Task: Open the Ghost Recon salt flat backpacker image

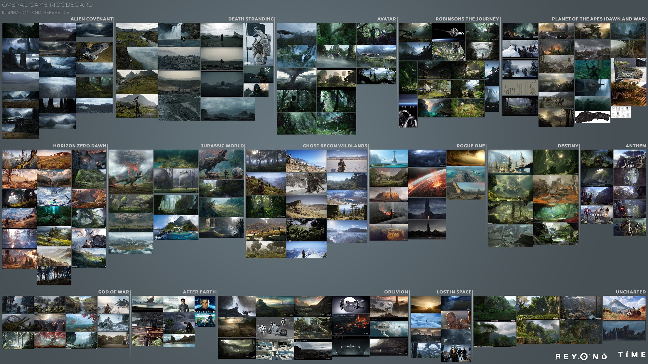Action: (x=347, y=161)
